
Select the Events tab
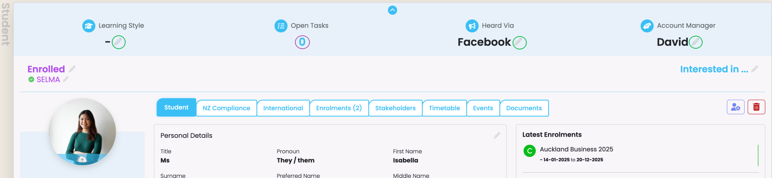tap(483, 108)
